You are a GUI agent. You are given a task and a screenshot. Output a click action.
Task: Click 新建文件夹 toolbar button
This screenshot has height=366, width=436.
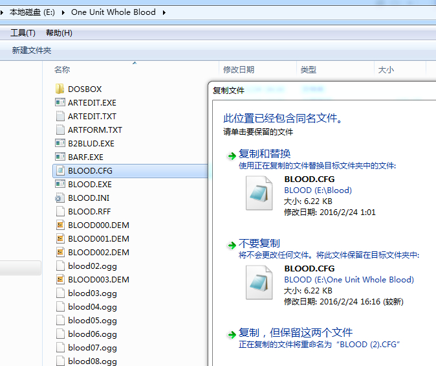tap(32, 51)
